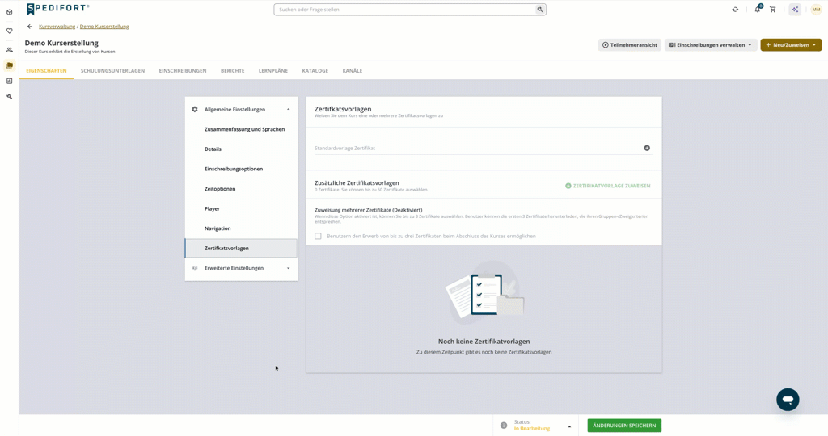Switch to Lernpläne tab
828x436 pixels.
(273, 70)
